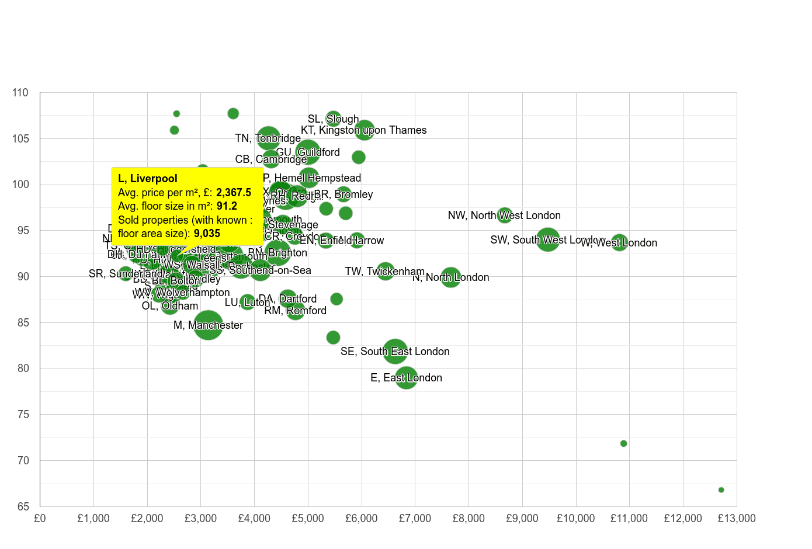The height and width of the screenshot is (549, 812).
Task: Select the small bubble near £12,700
Action: click(721, 490)
